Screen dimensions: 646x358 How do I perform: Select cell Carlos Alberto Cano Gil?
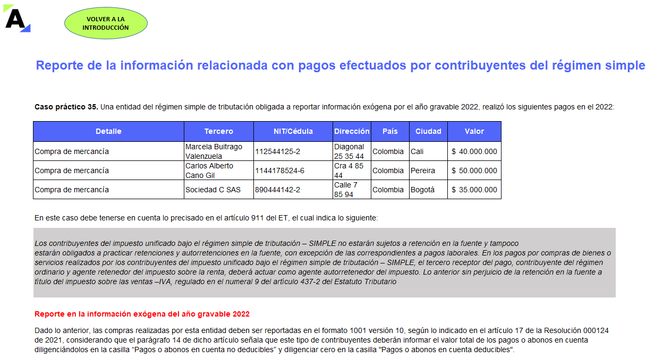click(219, 171)
